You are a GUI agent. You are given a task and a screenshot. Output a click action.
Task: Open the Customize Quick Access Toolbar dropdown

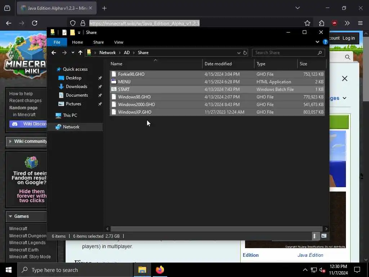pyautogui.click(x=79, y=32)
